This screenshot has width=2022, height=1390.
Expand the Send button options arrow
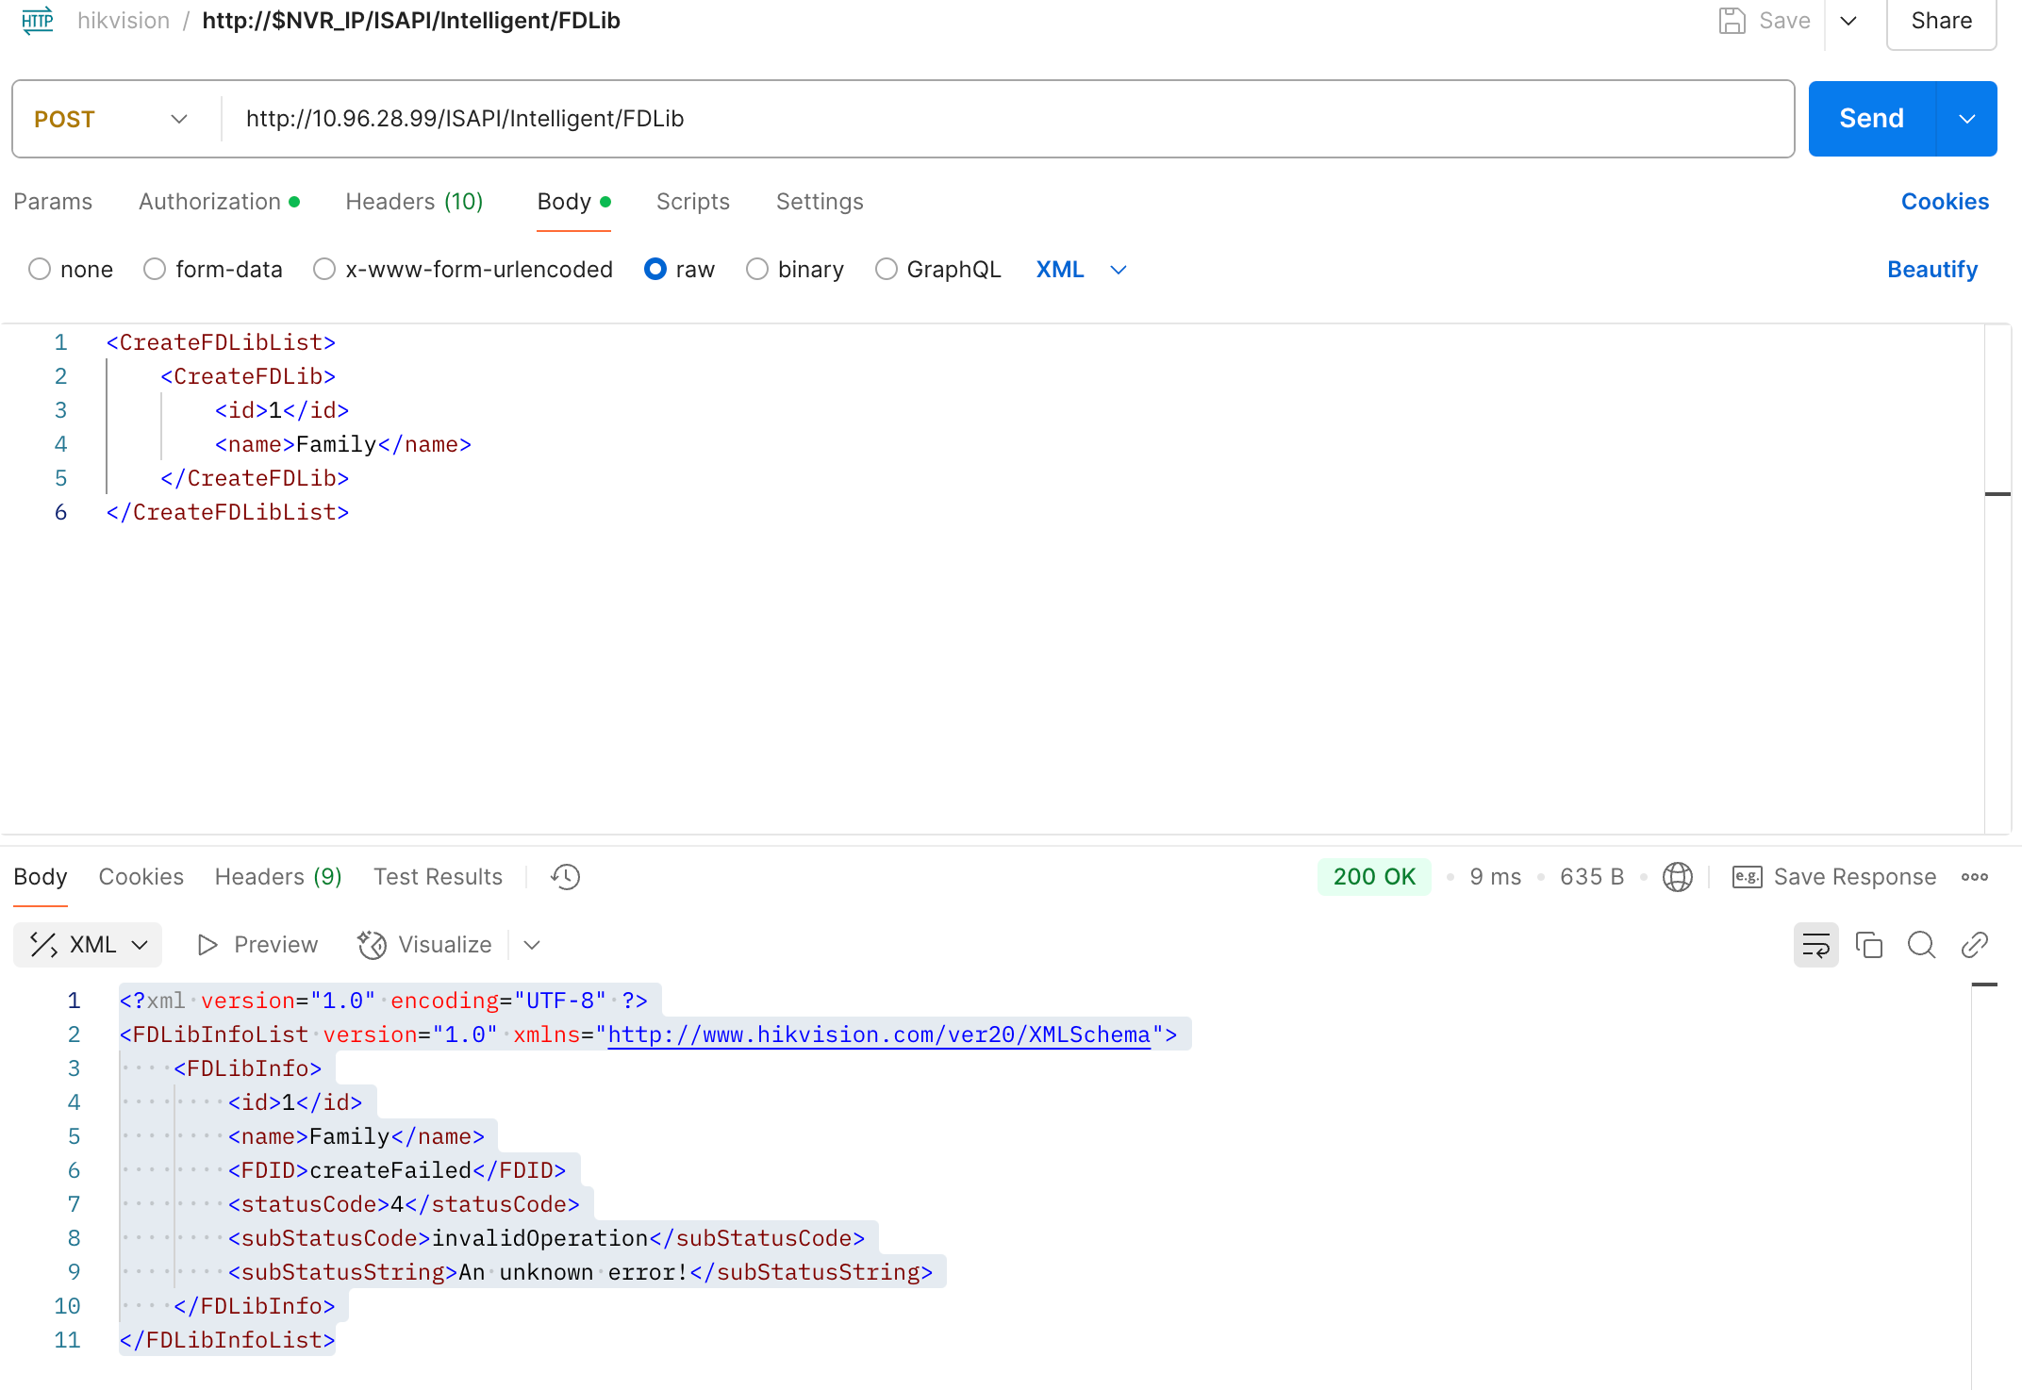[x=1967, y=118]
